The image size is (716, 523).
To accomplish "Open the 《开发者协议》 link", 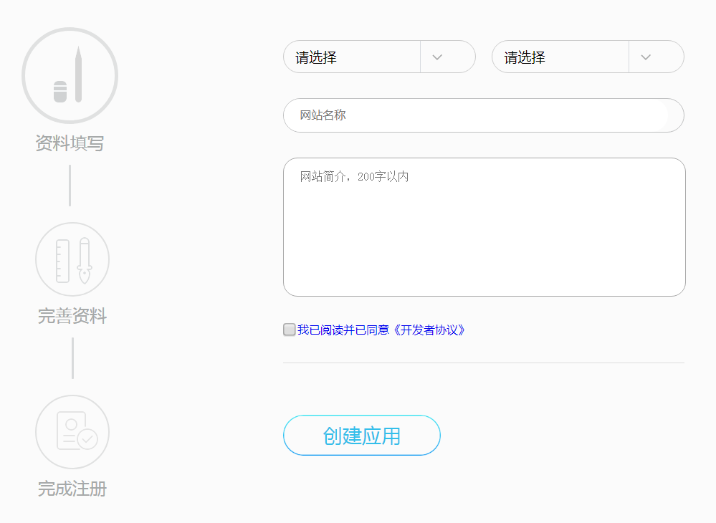I will coord(429,330).
